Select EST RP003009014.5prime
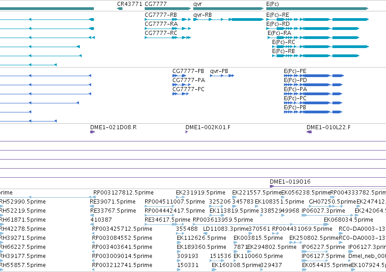Image resolution: width=386 pixels, height=272 pixels. (122, 256)
